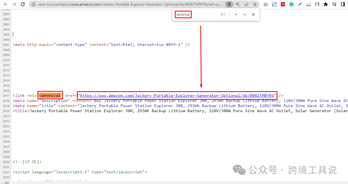Open the canonical amazon.com href link
The height and width of the screenshot is (184, 348).
tap(177, 96)
